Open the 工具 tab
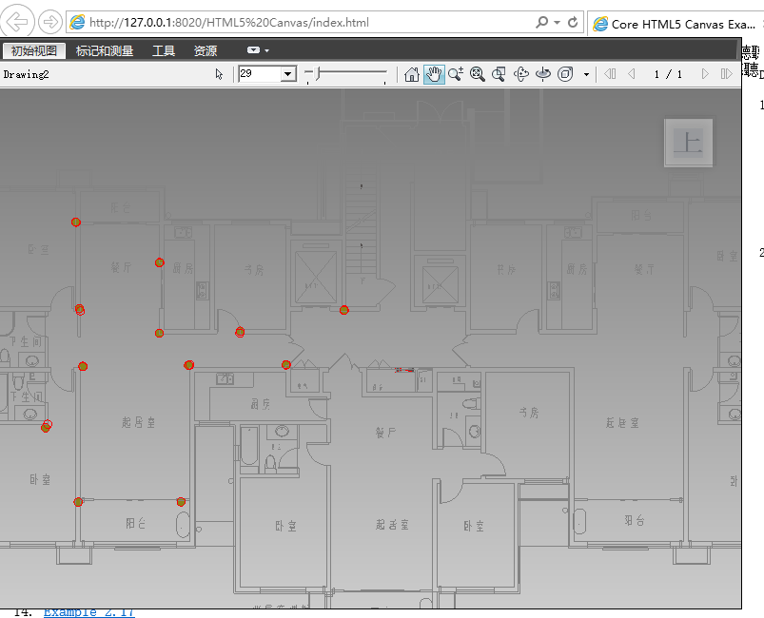 (164, 50)
